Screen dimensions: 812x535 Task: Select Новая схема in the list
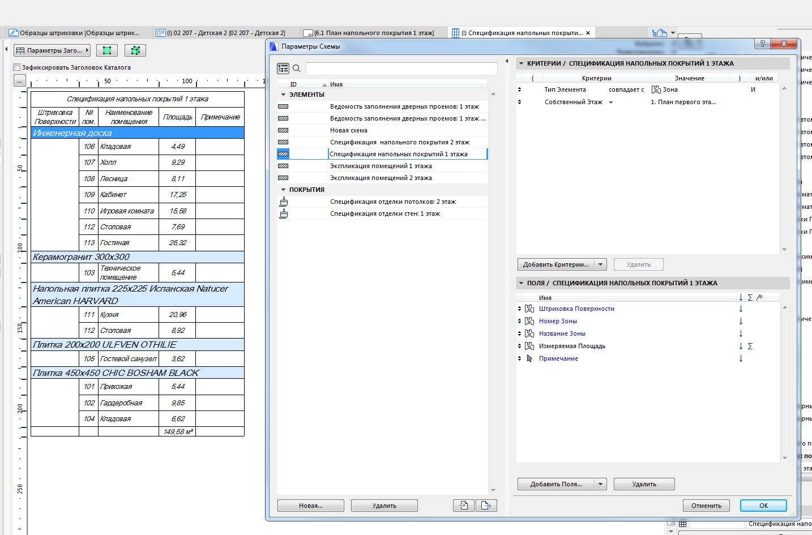pos(382,130)
